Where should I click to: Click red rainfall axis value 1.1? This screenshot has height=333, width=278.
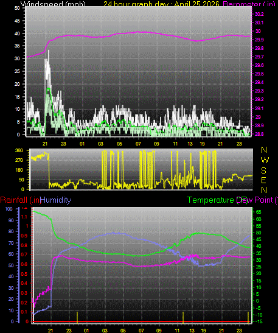pos(24,217)
